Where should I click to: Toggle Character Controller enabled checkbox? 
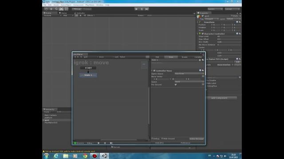tap(202, 34)
